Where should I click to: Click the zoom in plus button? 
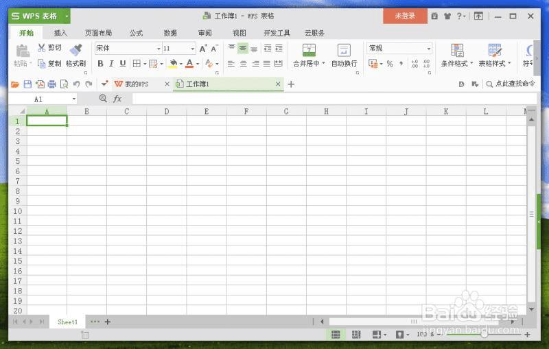tap(527, 335)
